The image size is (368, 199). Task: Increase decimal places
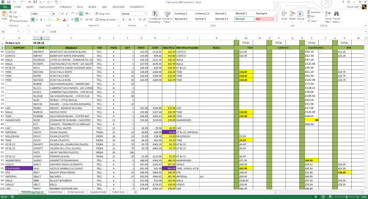pyautogui.click(x=139, y=19)
